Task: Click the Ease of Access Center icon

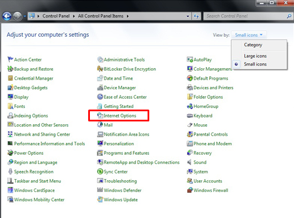Action: point(100,97)
